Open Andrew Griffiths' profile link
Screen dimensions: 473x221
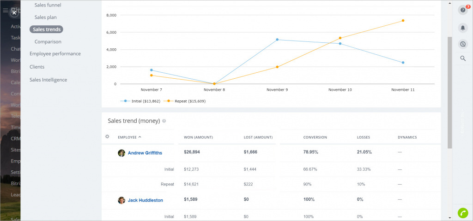[x=145, y=153]
